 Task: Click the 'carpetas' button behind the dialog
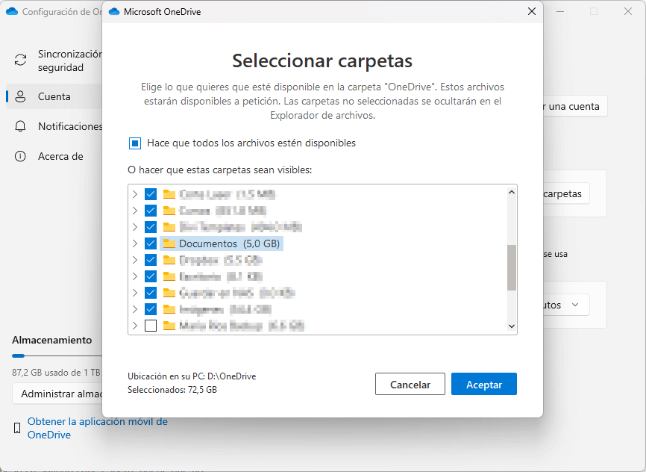566,193
